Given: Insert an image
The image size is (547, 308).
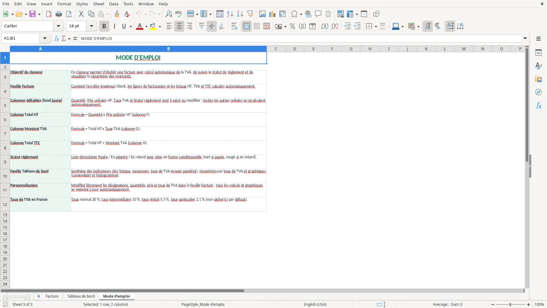Looking at the screenshot, I should pos(263,14).
